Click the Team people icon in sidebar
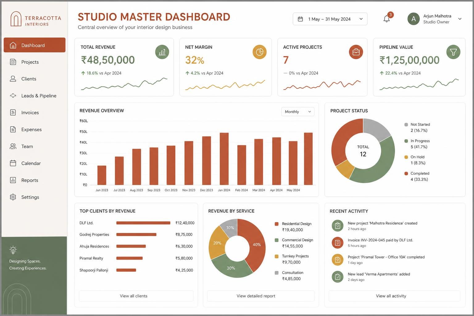474x316 pixels. click(x=13, y=146)
